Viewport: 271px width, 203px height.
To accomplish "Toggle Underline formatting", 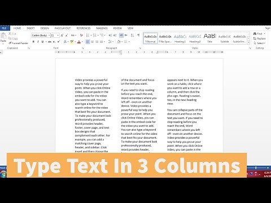I will [x=42, y=42].
